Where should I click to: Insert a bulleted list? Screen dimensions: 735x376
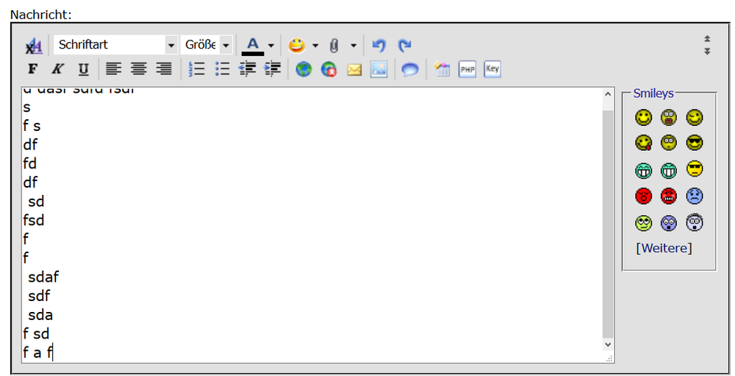(222, 69)
